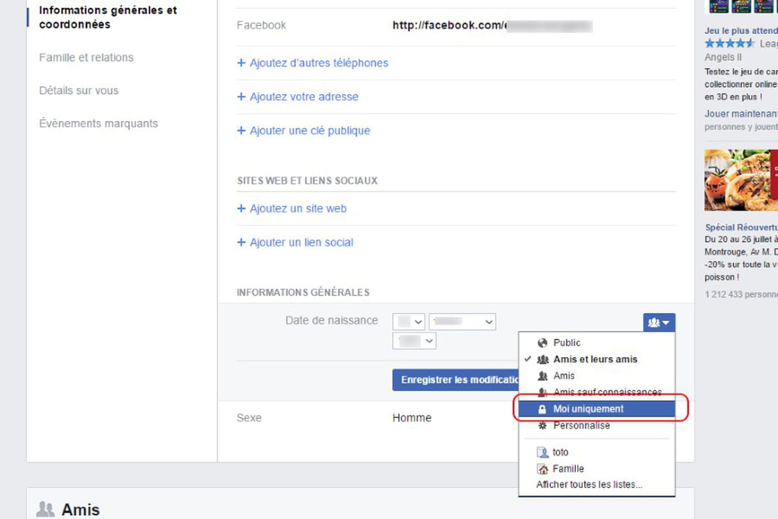Select the 'Famille' list with house icon
Image resolution: width=778 pixels, height=519 pixels.
[568, 469]
